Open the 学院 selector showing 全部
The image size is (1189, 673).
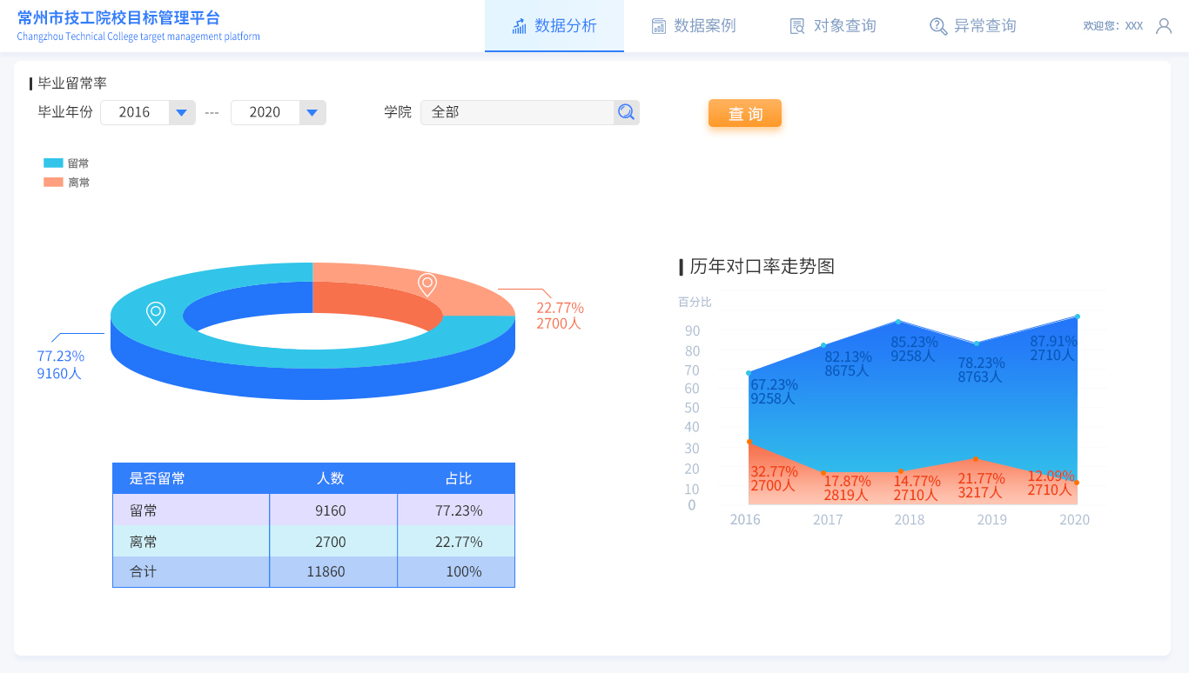tap(517, 112)
